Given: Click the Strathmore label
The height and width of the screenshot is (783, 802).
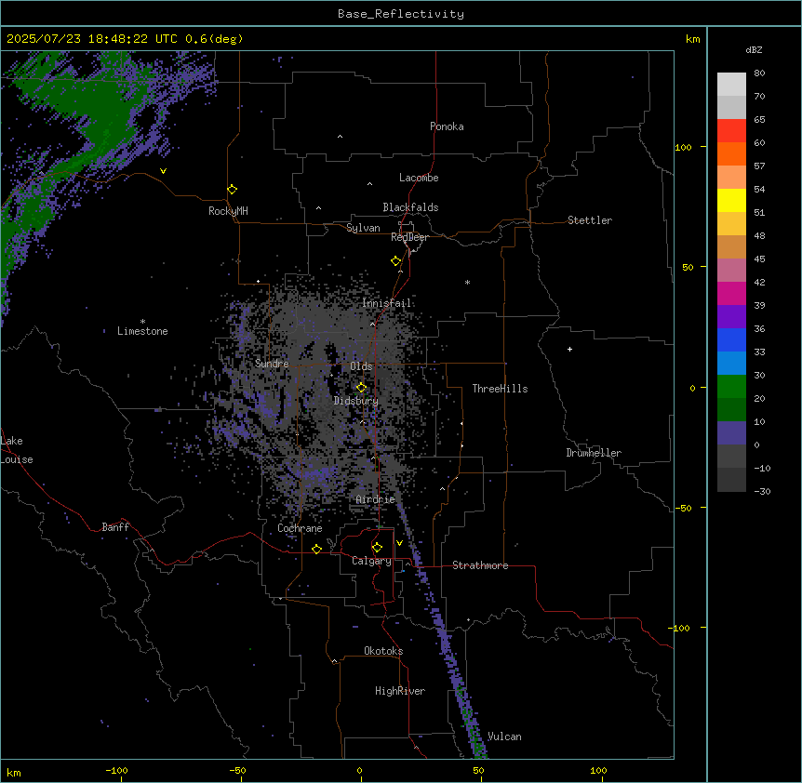Looking at the screenshot, I should tap(480, 565).
